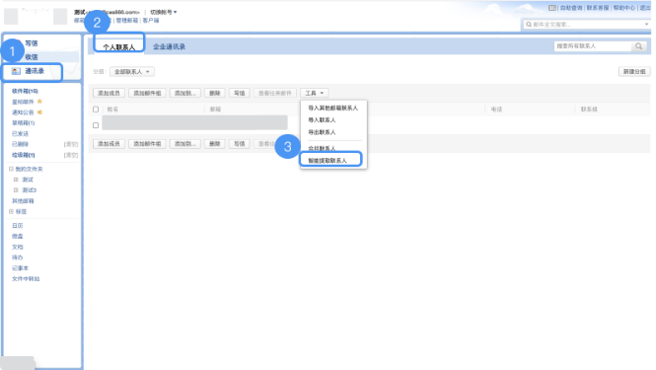Viewport: 656px width, 370px height.
Task: Open the 客户端 link in header
Action: click(151, 21)
